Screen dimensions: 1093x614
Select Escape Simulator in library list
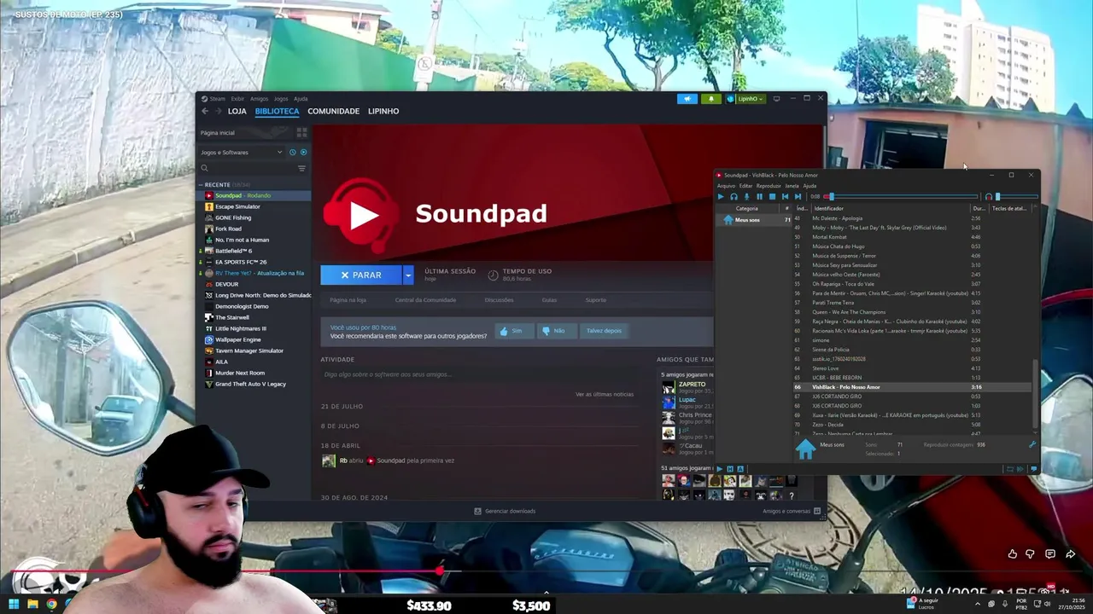[x=237, y=206]
